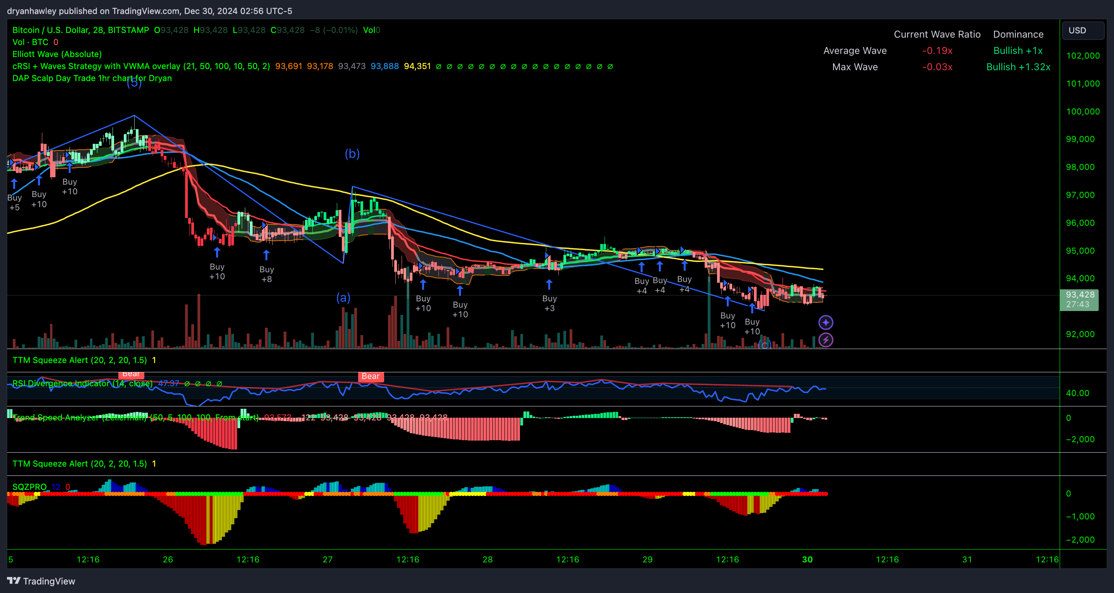This screenshot has height=593, width=1114.
Task: Click the Average Wave row label
Action: [x=855, y=50]
